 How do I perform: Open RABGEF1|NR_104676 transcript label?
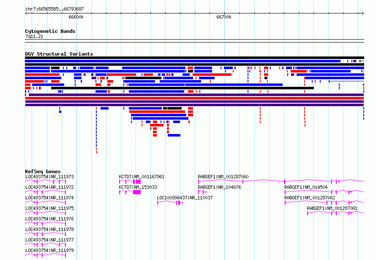point(219,187)
